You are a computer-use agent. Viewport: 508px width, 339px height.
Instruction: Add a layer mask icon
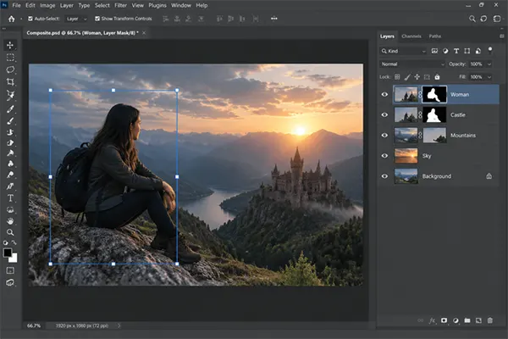[444, 320]
